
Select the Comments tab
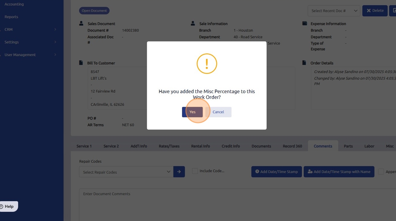[323, 146]
